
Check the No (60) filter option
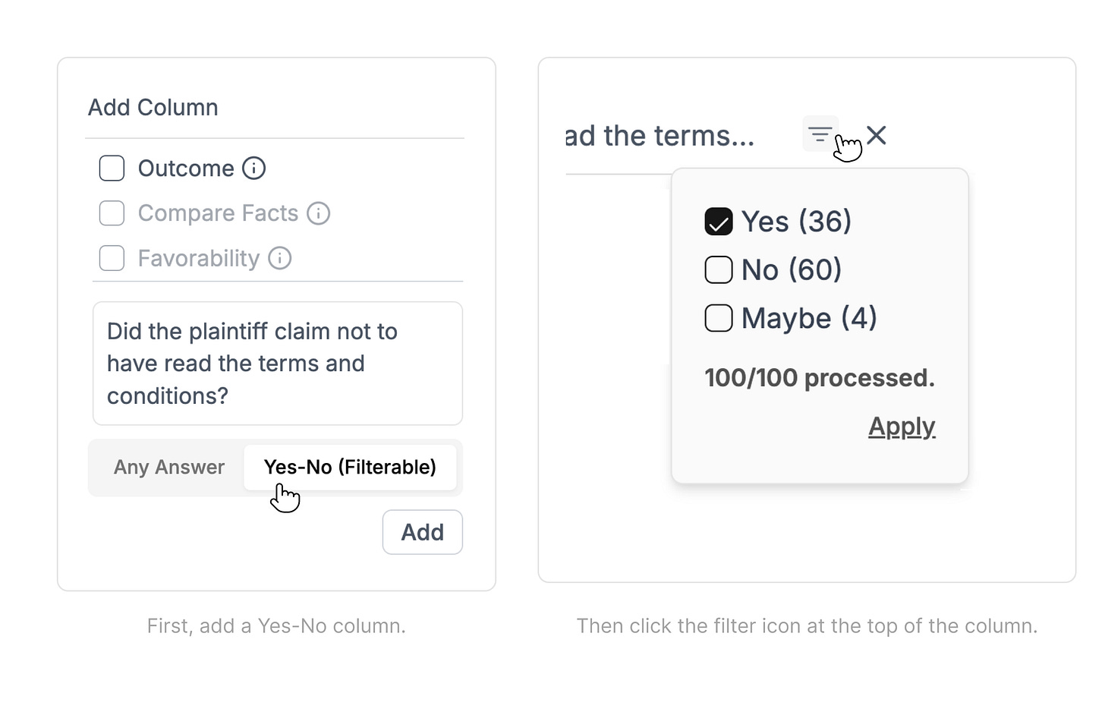coord(719,269)
